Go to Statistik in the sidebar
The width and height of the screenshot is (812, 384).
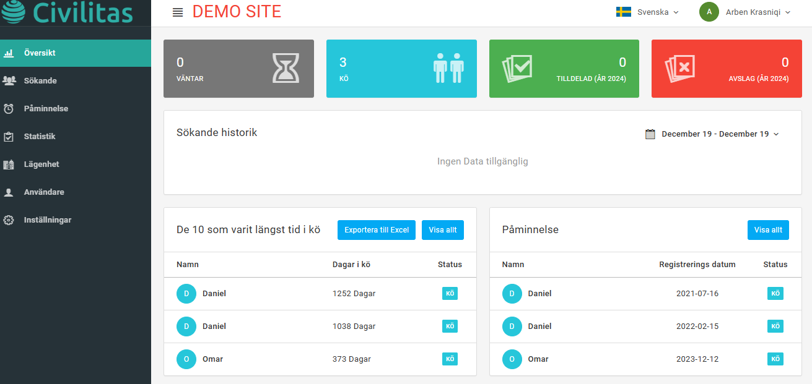(x=40, y=137)
